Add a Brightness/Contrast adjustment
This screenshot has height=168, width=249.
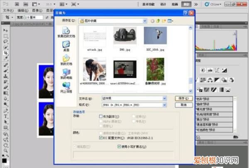(203, 70)
